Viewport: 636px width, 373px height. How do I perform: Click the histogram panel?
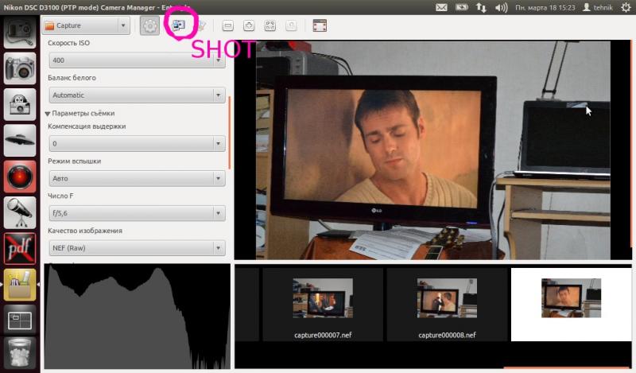137,317
